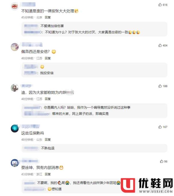Click thumbs-up on the 188-like comment

click(x=160, y=86)
